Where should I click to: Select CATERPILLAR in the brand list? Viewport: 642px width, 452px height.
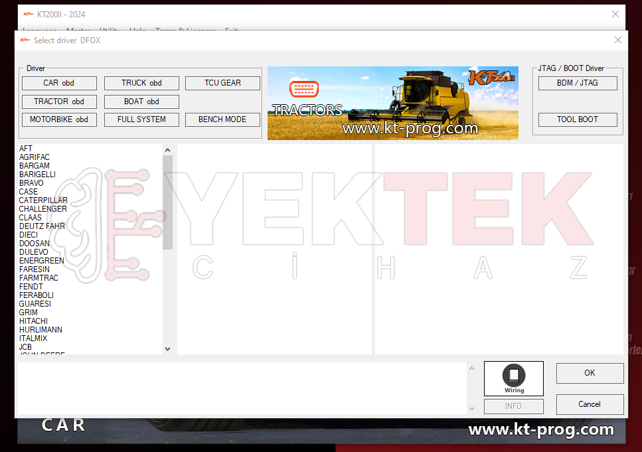(43, 200)
